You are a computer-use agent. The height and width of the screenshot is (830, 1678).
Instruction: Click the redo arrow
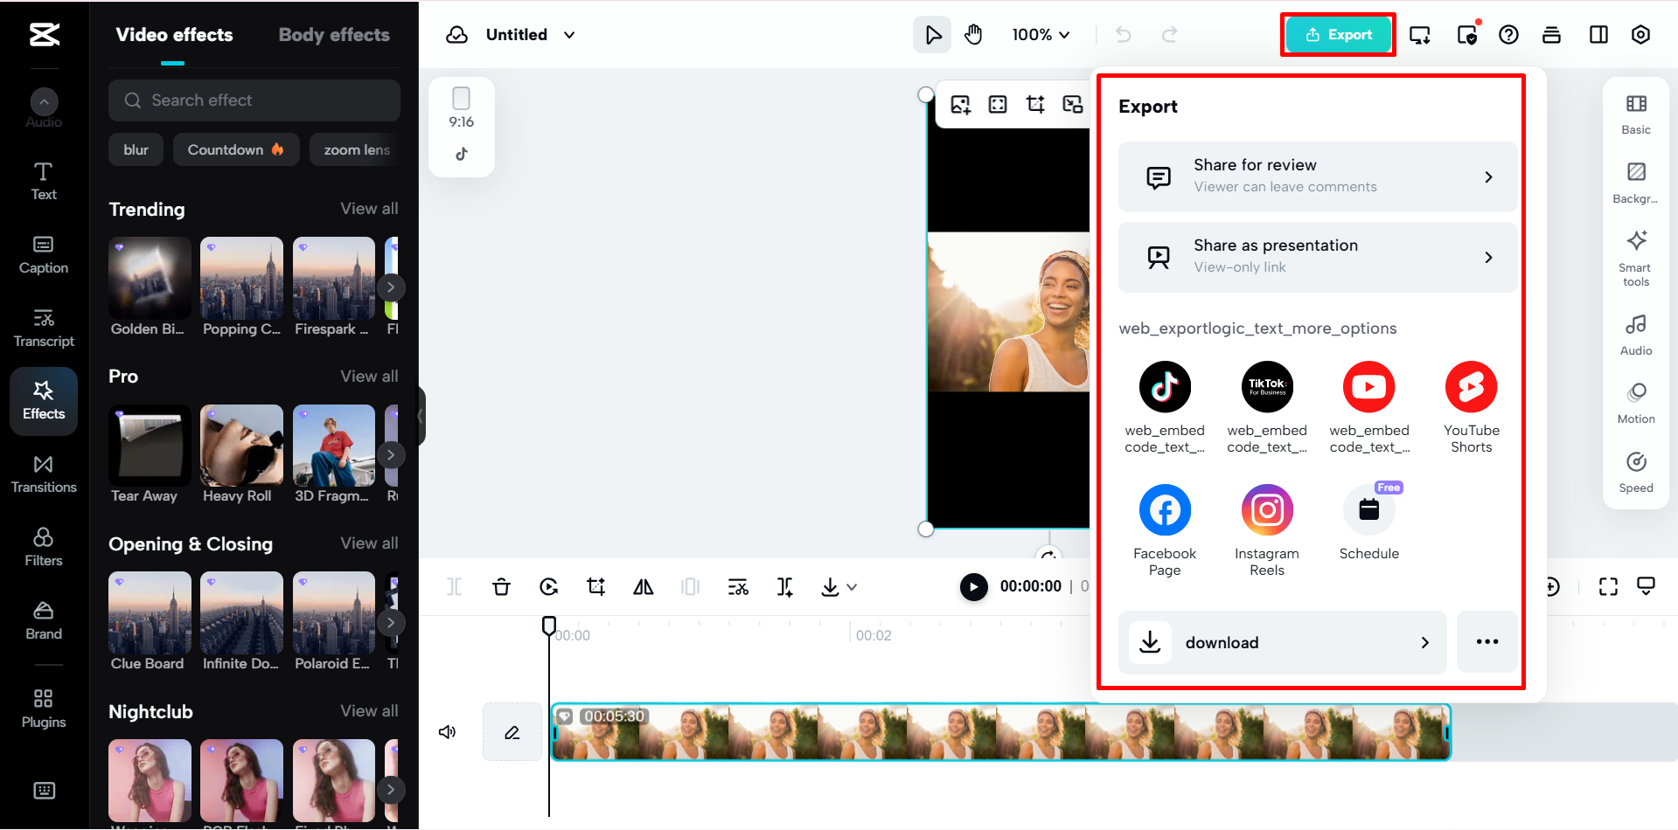pos(1169,35)
